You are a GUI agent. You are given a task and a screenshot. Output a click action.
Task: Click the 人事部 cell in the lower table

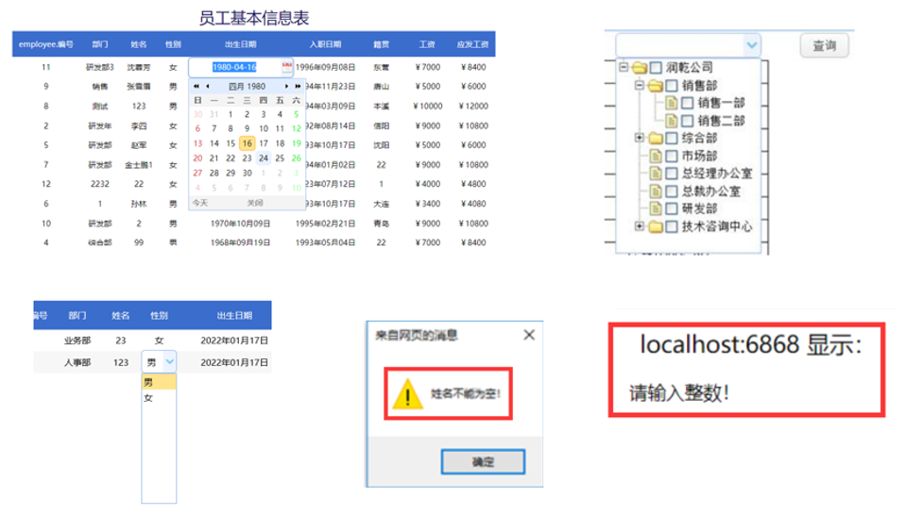(x=77, y=363)
